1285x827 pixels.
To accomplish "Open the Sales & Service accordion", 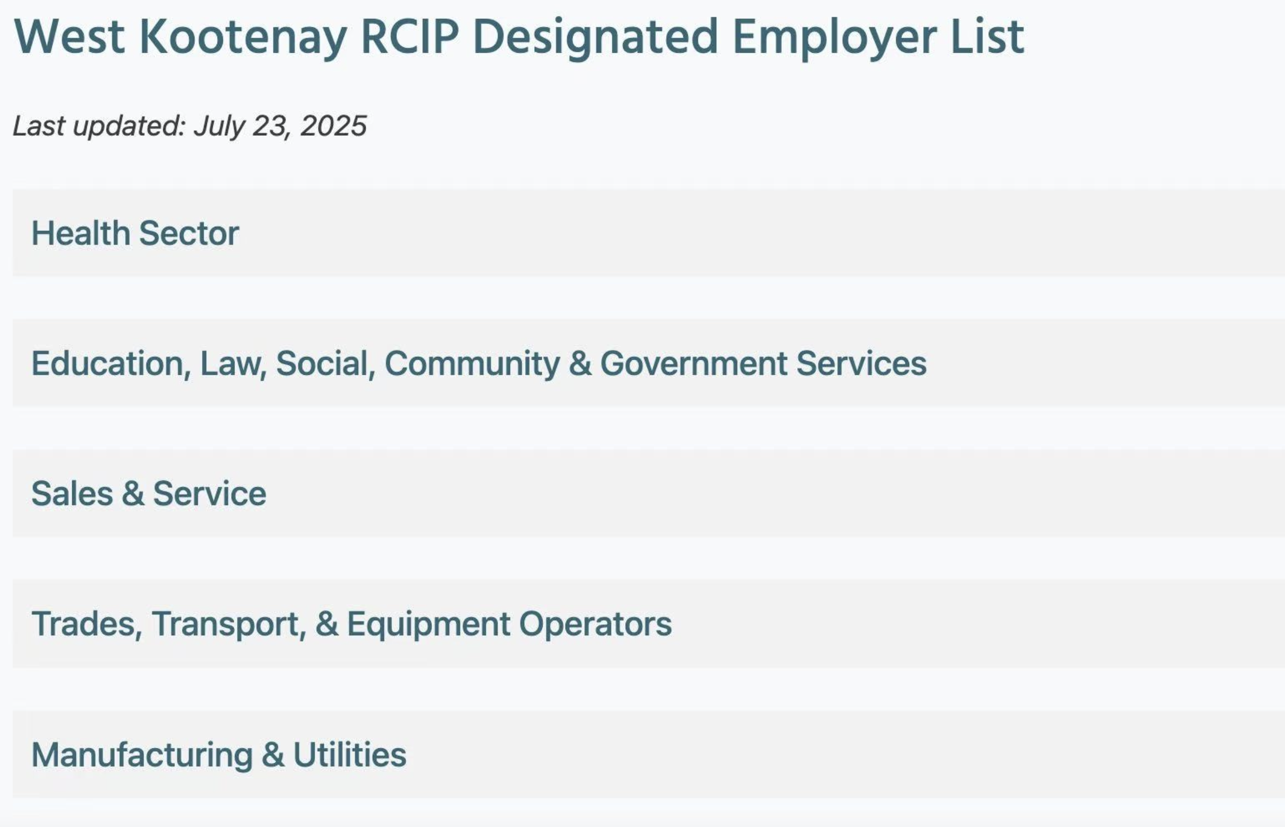I will 648,493.
